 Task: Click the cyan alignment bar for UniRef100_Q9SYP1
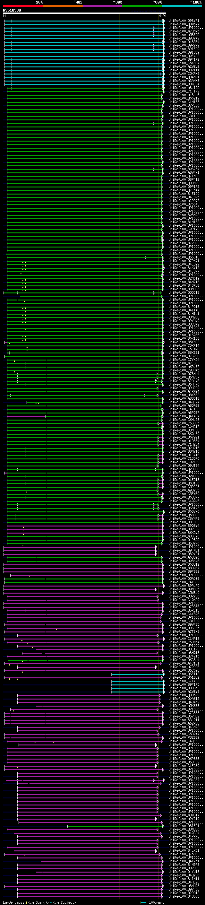pos(84,21)
